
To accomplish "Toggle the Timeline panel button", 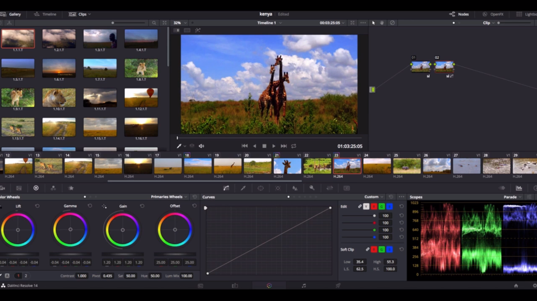I will coord(45,14).
